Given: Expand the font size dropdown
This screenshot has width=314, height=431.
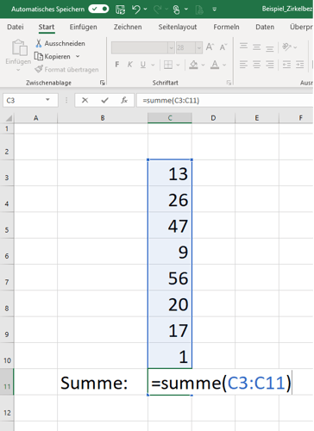Looking at the screenshot, I should (199, 47).
